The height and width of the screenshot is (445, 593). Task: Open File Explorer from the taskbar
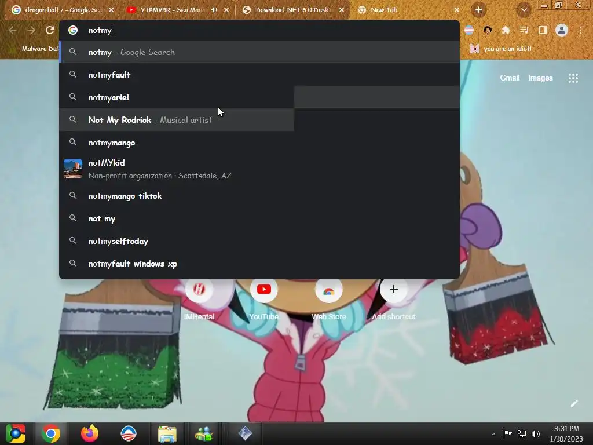click(167, 433)
